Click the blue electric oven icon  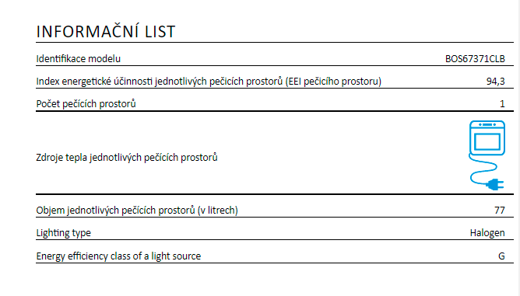487,138
